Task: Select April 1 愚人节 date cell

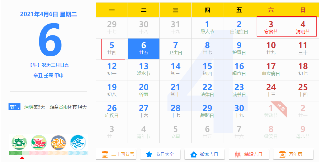Action: [x=207, y=28]
